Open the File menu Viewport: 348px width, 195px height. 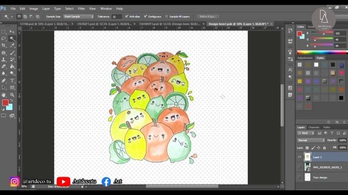[x=13, y=9]
